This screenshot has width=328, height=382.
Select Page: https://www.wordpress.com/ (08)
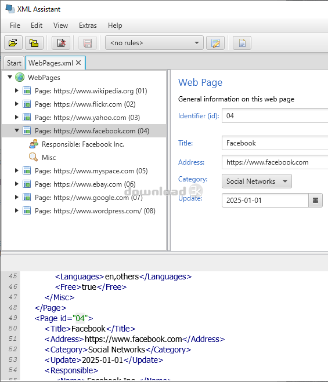tap(95, 211)
